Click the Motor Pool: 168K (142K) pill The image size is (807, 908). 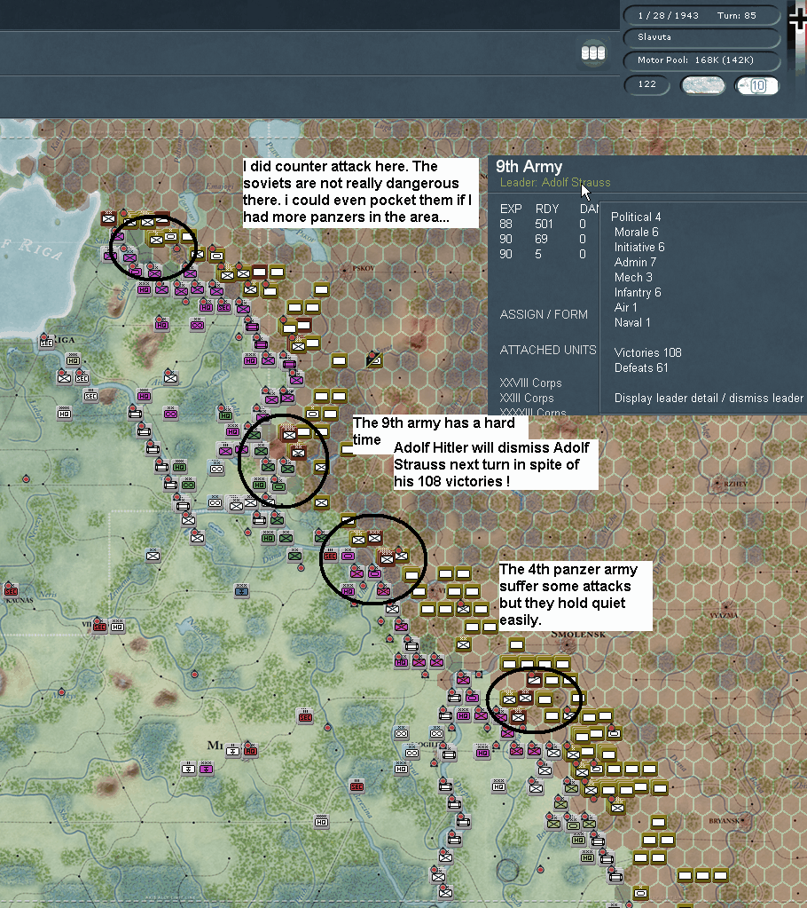pyautogui.click(x=701, y=60)
